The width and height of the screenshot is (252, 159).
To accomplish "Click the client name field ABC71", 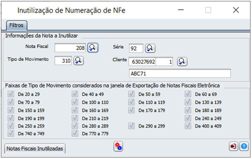I will 179,73.
